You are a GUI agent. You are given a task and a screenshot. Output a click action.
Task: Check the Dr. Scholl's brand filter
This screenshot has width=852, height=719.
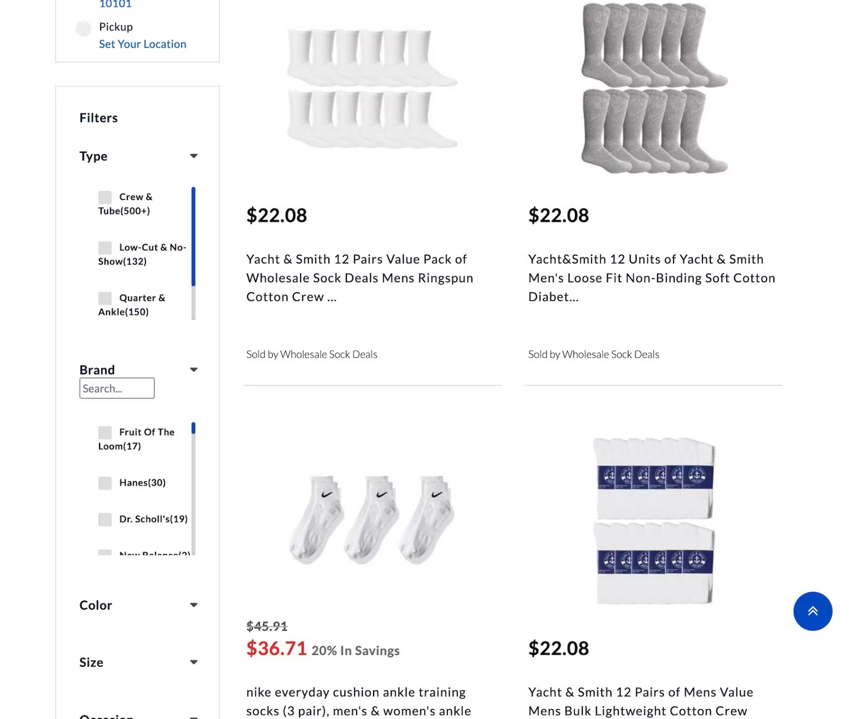(x=105, y=519)
